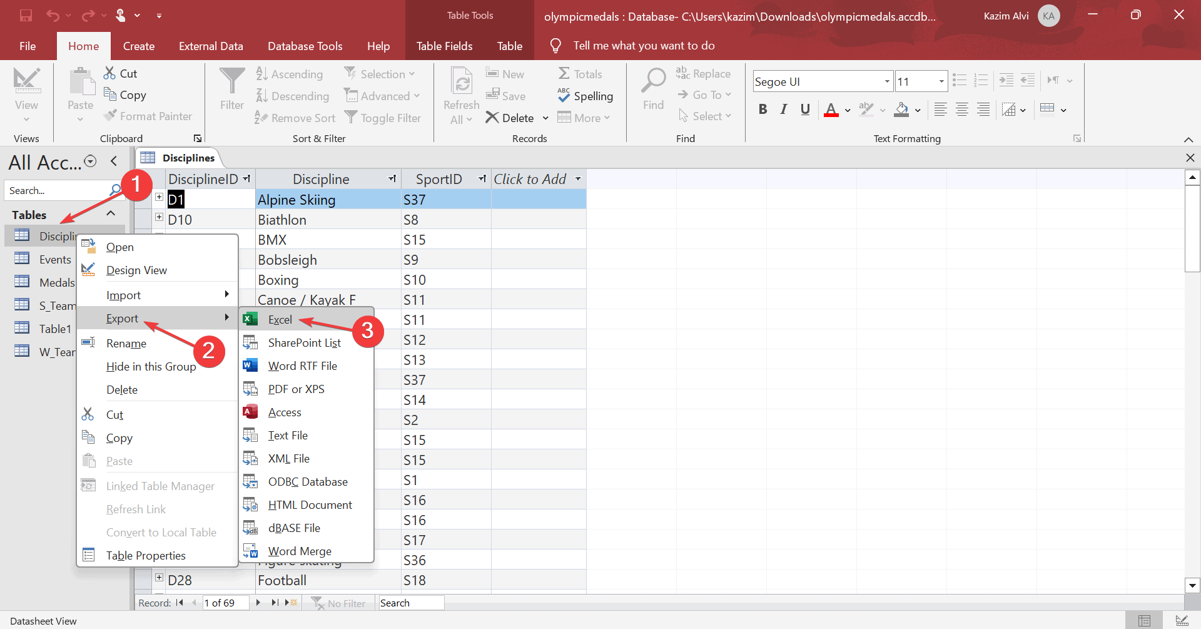
Task: Click the Ascending sort button
Action: (x=290, y=74)
